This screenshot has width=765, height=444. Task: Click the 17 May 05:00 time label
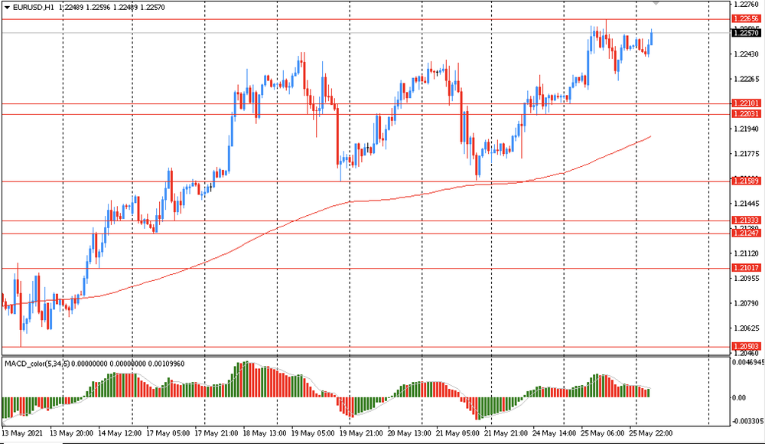click(168, 433)
